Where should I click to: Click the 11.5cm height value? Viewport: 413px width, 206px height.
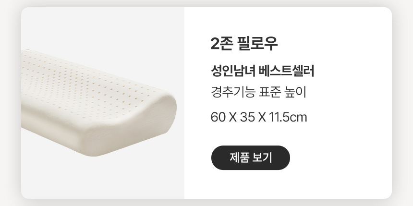[288, 117]
